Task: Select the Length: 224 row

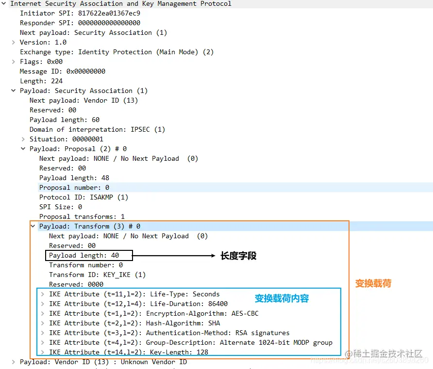Action: click(x=41, y=81)
